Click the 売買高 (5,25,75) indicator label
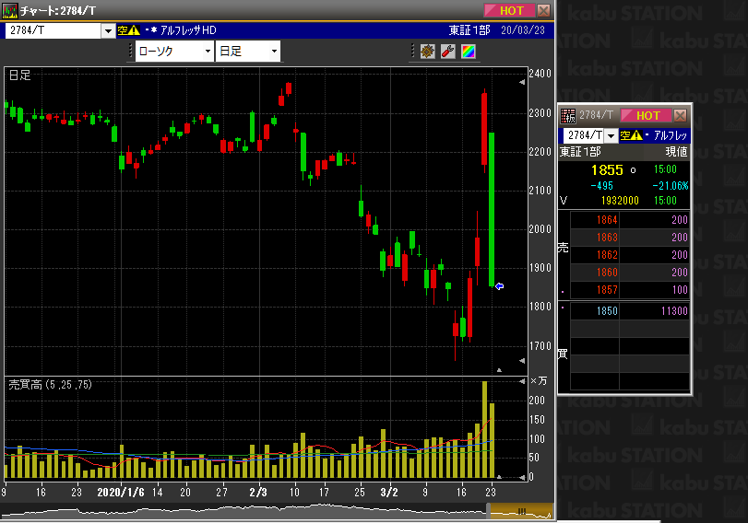This screenshot has height=523, width=748. coord(50,384)
